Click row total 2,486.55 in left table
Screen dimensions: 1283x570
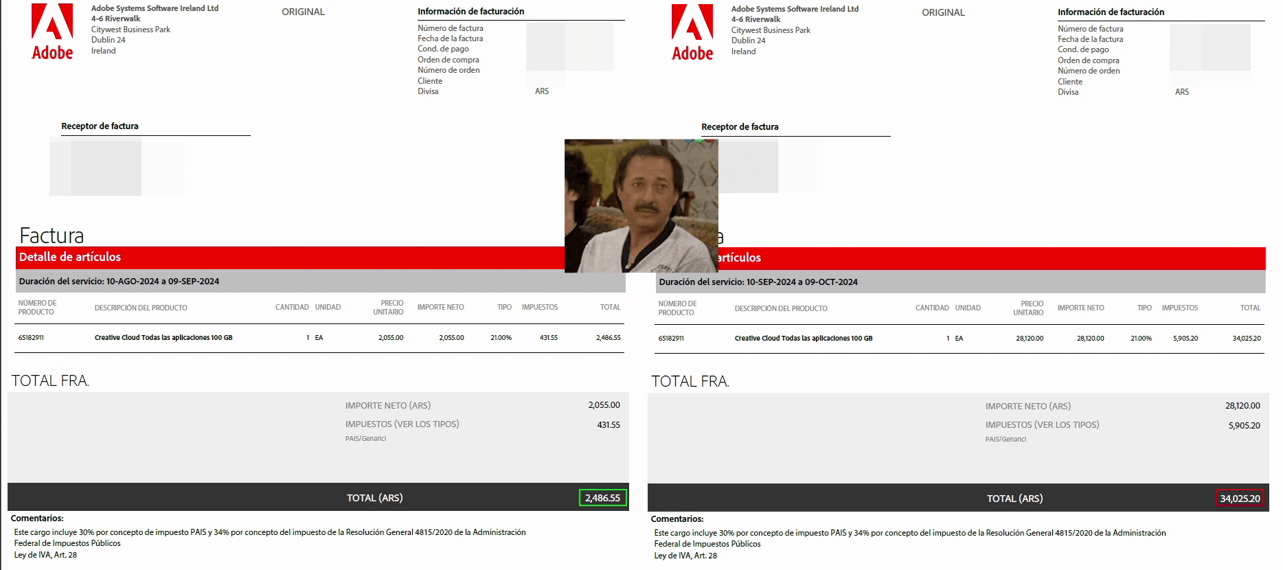coord(609,338)
